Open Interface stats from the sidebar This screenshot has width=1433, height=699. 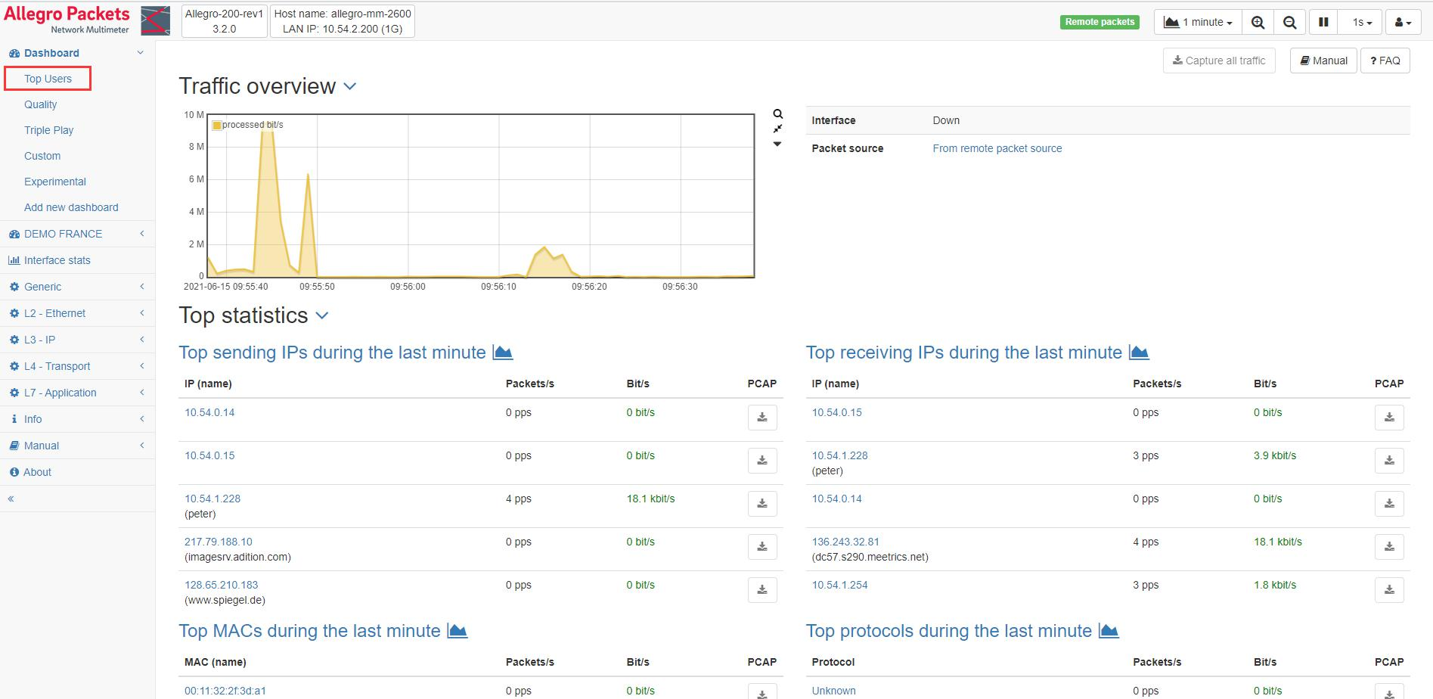coord(57,260)
